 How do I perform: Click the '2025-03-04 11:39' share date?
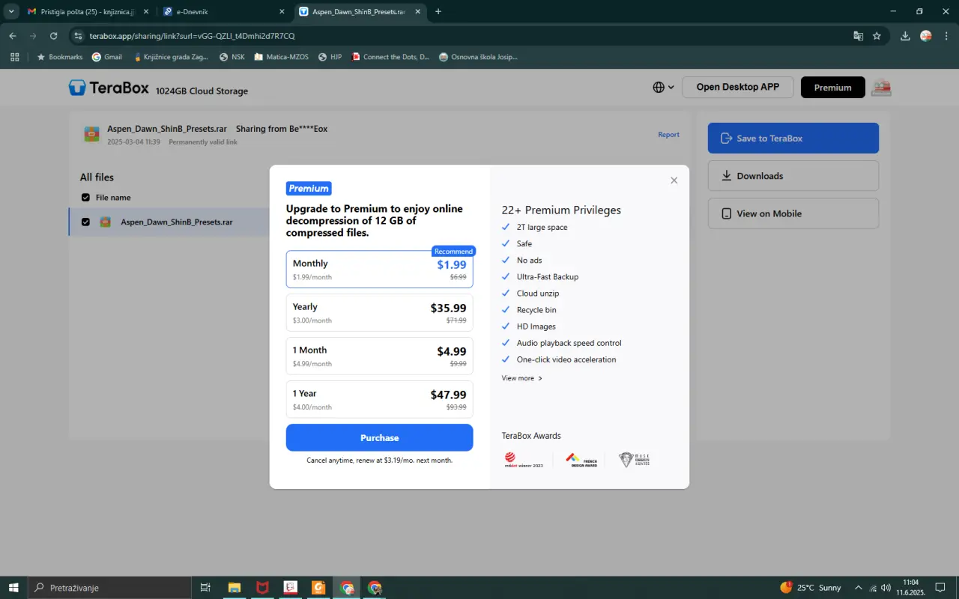click(x=133, y=142)
